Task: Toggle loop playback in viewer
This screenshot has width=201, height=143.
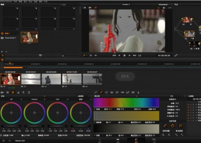Action: click(x=140, y=55)
